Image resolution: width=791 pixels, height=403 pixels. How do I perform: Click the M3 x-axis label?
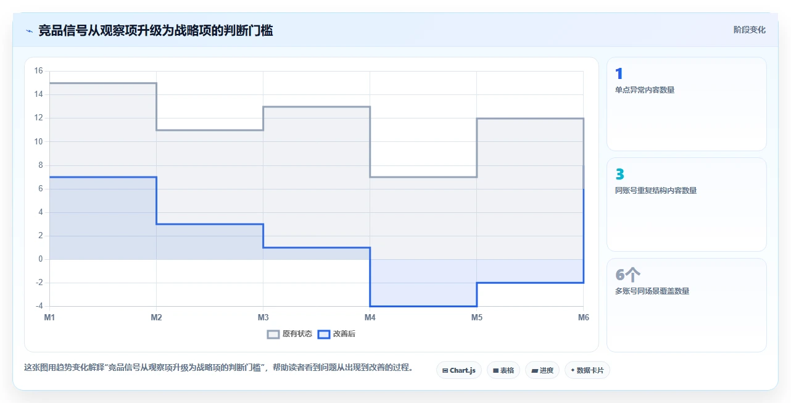point(263,317)
